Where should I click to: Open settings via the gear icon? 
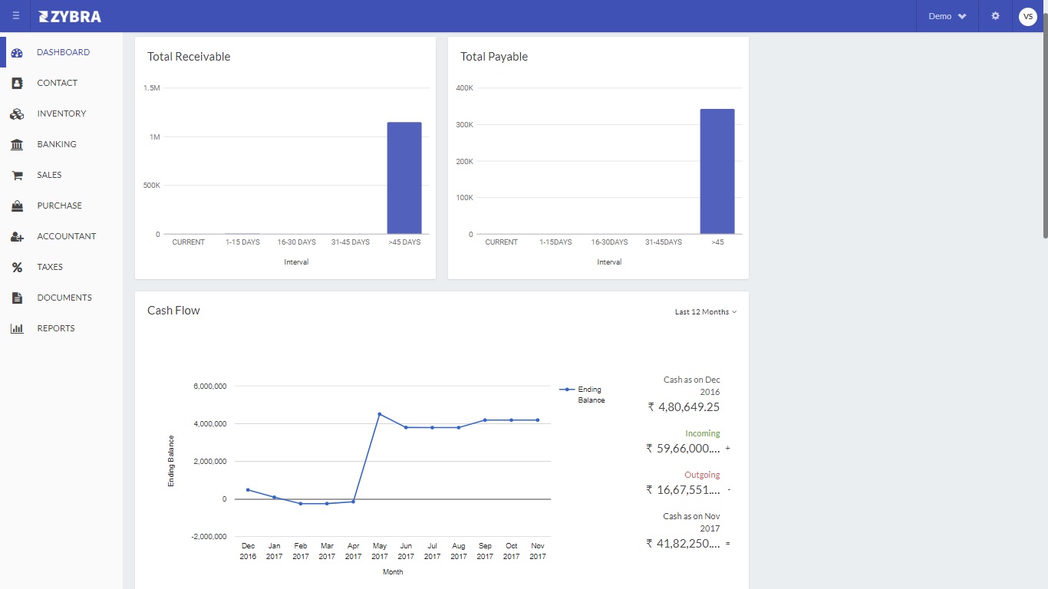point(995,16)
